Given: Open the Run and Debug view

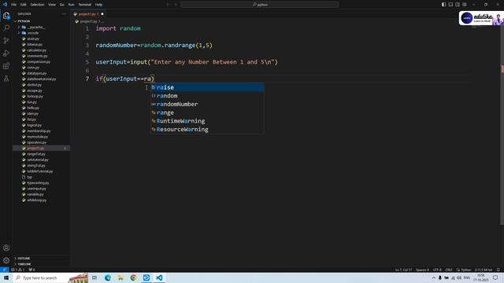Looking at the screenshot, I should point(6,53).
